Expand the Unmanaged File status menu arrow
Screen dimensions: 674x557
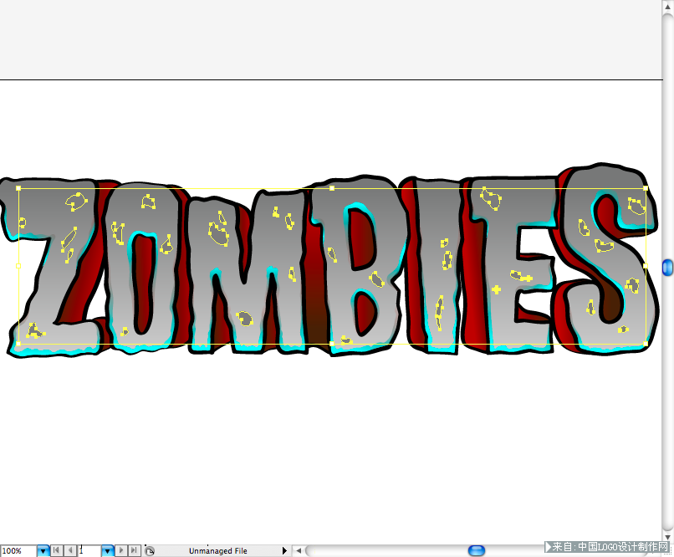284,550
